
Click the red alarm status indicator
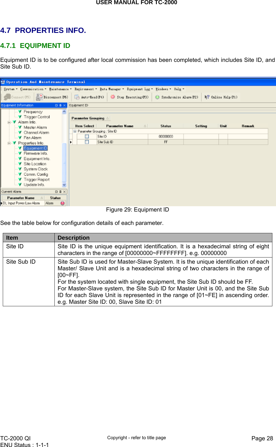63,203
